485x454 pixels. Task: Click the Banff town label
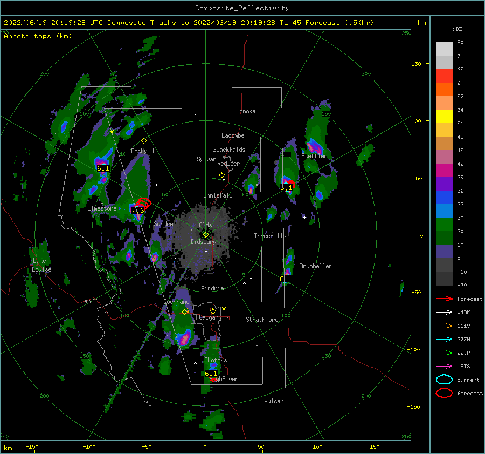89,301
